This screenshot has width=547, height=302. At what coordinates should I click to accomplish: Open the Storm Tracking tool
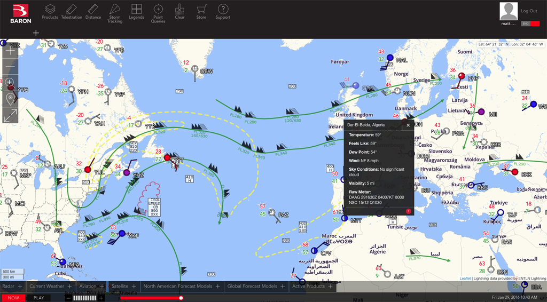point(115,13)
